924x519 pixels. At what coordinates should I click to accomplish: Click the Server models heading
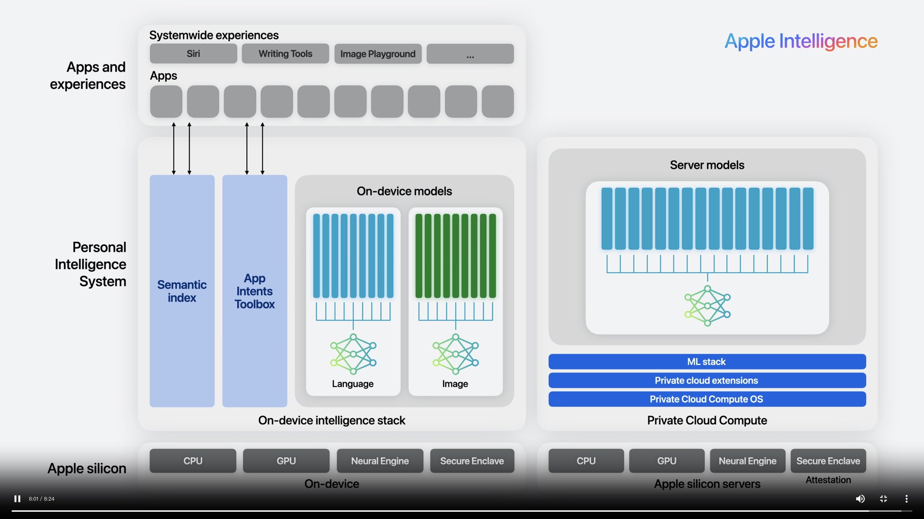pyautogui.click(x=707, y=165)
